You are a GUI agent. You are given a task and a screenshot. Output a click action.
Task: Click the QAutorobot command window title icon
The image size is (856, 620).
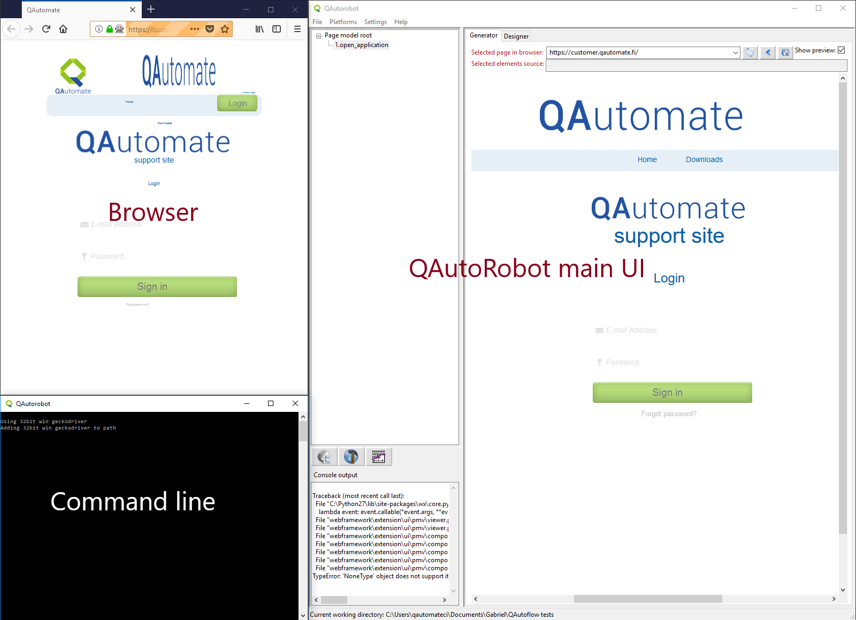pyautogui.click(x=9, y=403)
